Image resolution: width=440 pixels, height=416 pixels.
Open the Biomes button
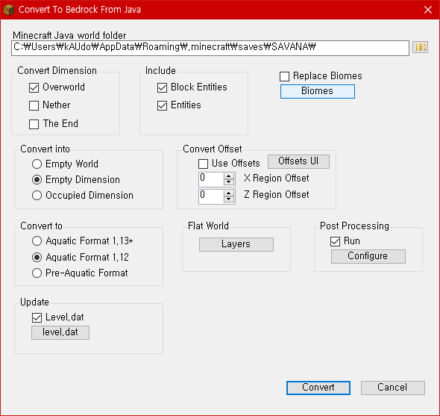[x=318, y=91]
